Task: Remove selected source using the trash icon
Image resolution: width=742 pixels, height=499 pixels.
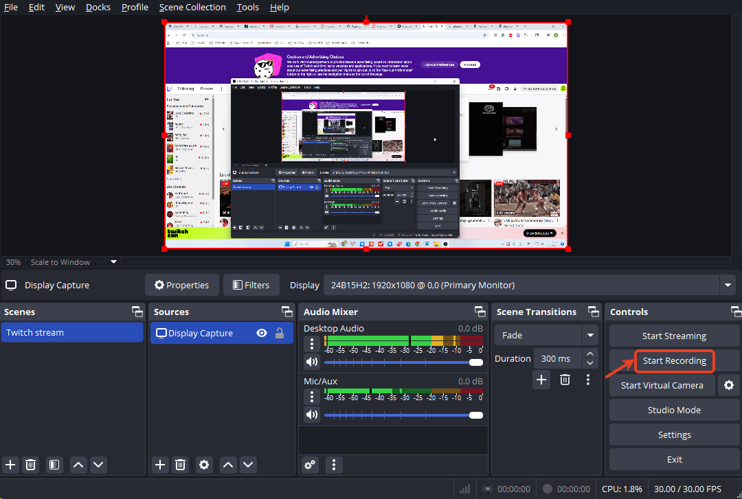Action: [x=180, y=465]
